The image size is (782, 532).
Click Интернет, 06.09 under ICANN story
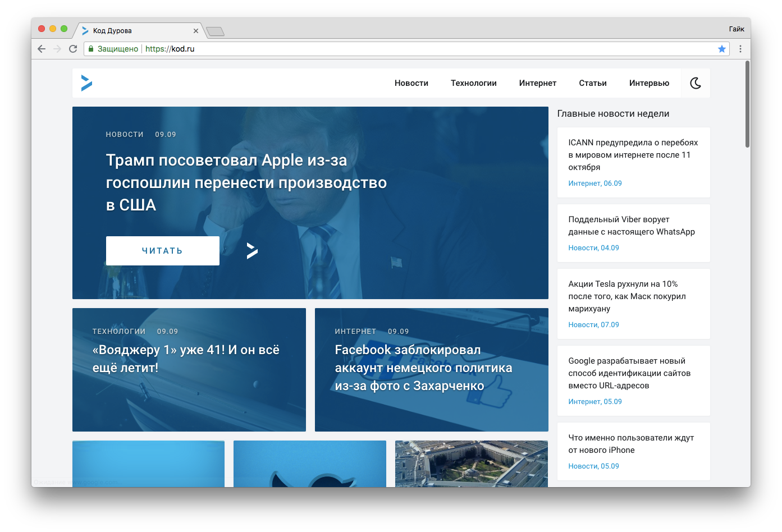(595, 184)
